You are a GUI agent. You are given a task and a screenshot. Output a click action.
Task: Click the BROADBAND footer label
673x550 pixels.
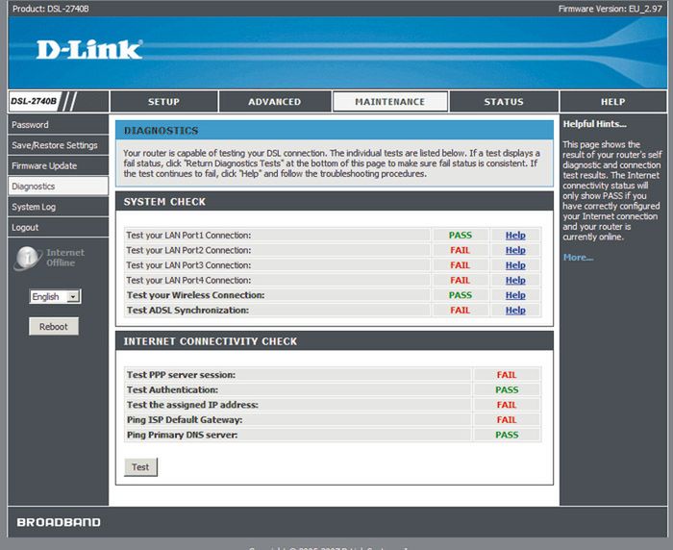point(59,522)
